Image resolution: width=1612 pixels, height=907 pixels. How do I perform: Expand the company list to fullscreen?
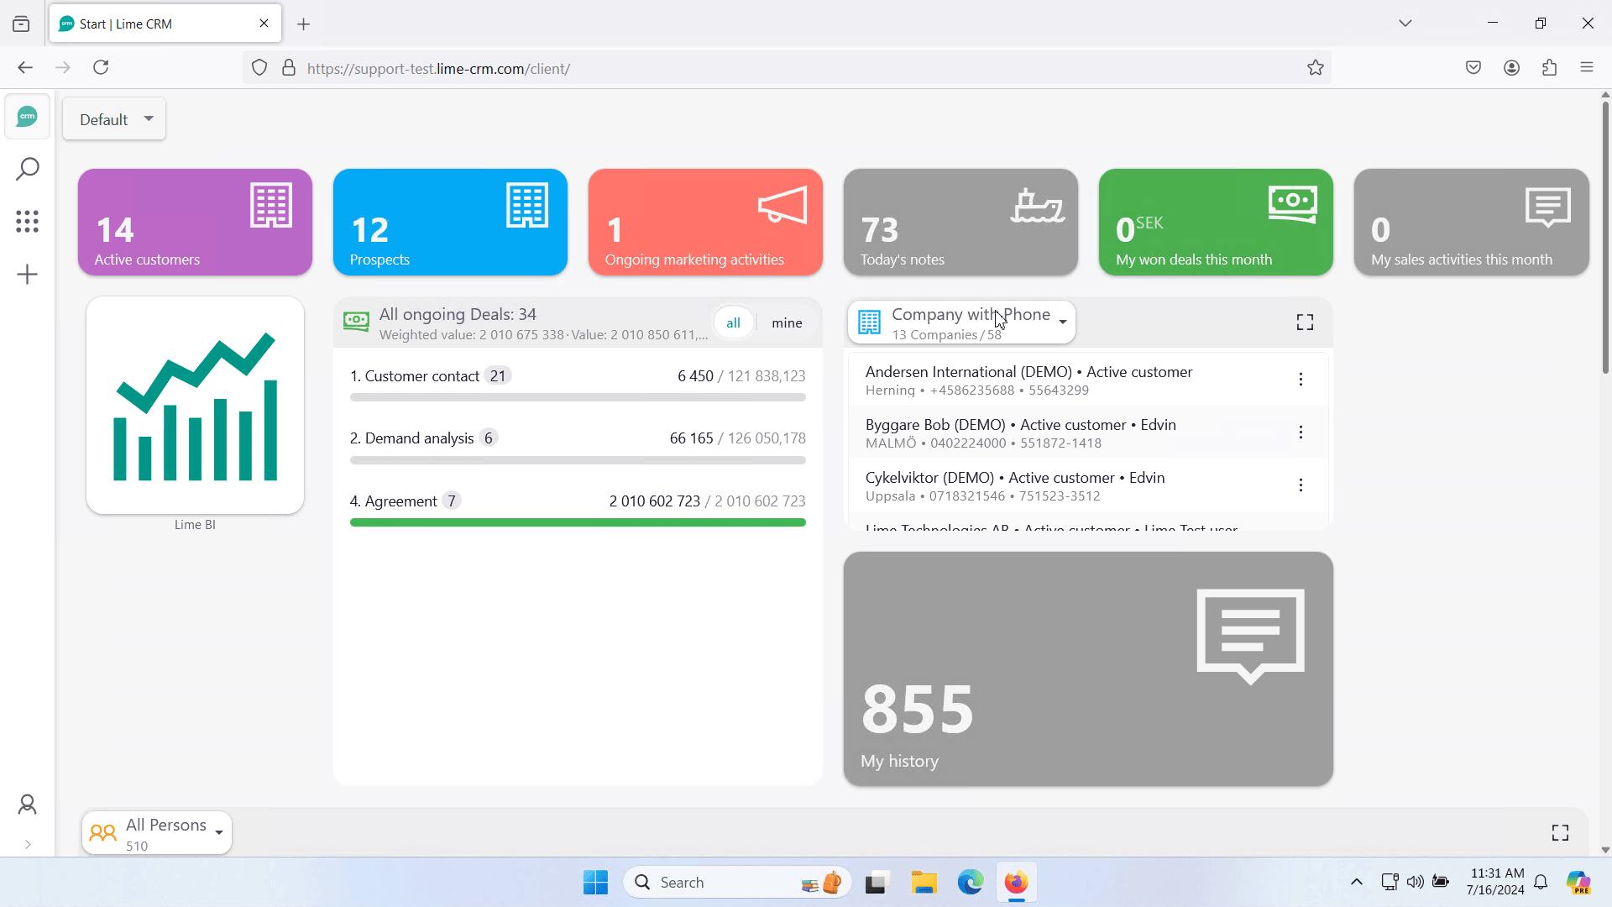point(1305,322)
